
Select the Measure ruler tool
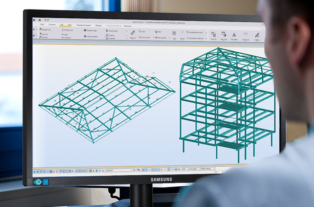point(133,33)
